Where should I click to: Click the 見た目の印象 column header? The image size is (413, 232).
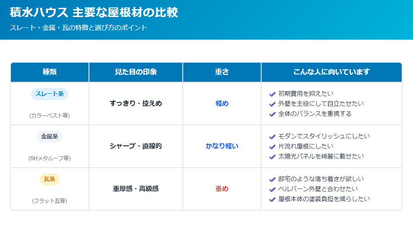(136, 72)
